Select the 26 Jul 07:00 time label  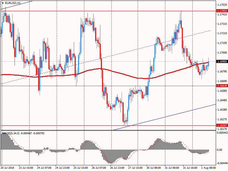(x=99, y=168)
